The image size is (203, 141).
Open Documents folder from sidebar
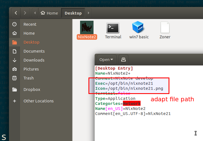click(34, 51)
